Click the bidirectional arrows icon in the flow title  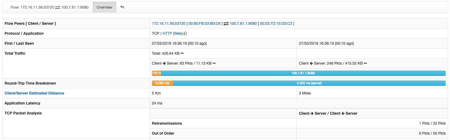pyautogui.click(x=58, y=8)
